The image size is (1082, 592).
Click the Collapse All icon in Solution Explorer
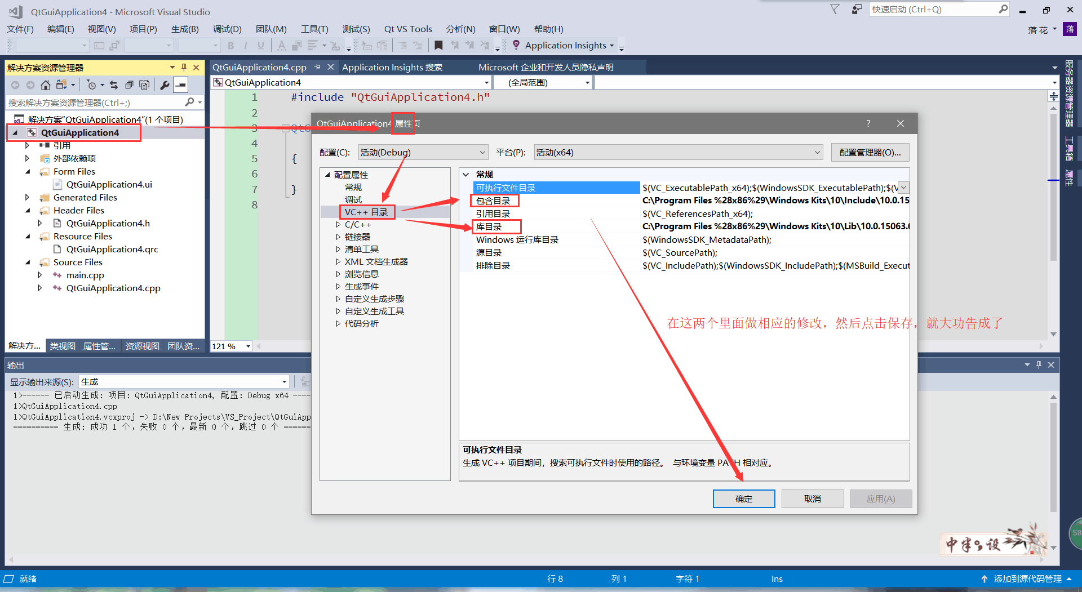pos(129,85)
